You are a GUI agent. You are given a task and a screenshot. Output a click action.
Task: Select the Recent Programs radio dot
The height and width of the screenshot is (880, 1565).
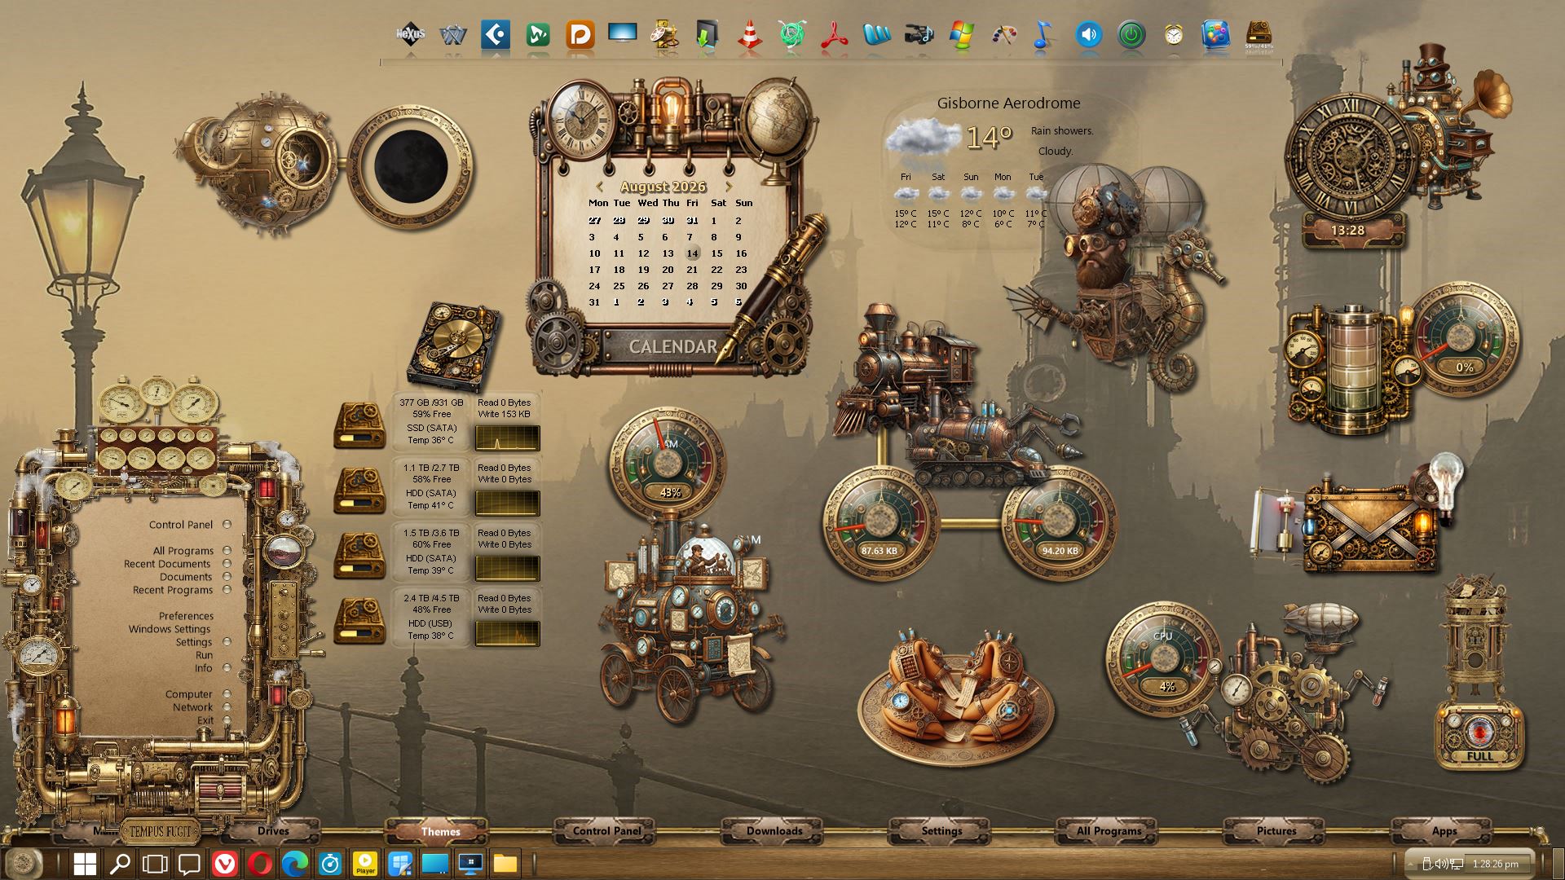tap(227, 590)
